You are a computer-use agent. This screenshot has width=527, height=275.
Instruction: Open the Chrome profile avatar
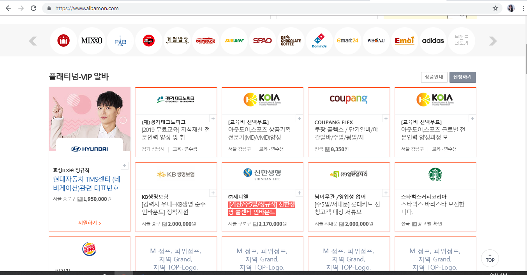coord(511,8)
